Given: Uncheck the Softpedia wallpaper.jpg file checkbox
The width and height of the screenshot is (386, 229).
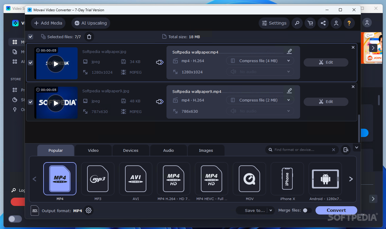Looking at the screenshot, I should click(30, 63).
